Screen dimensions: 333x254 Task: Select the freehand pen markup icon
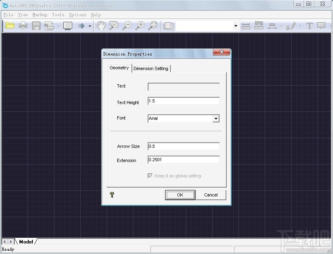pyautogui.click(x=291, y=26)
